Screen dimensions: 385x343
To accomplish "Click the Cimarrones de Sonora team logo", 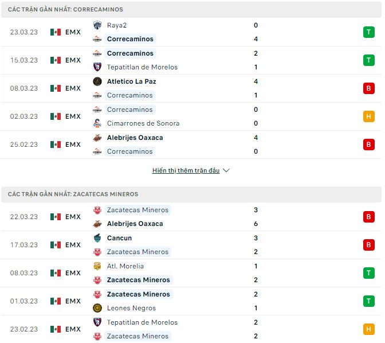I will click(x=97, y=123).
